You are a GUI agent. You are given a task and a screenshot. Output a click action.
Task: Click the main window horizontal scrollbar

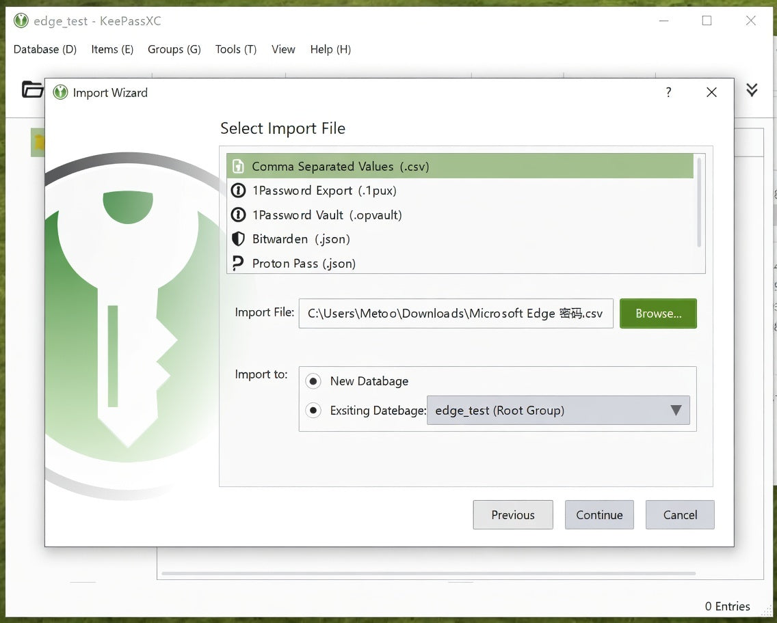(x=429, y=574)
